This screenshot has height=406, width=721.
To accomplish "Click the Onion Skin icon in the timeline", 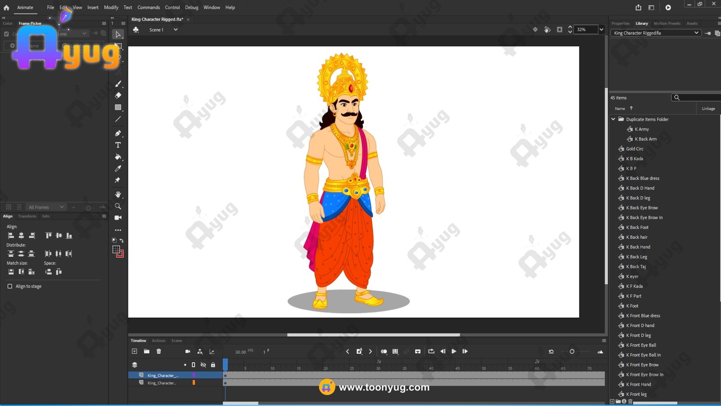I will point(384,351).
